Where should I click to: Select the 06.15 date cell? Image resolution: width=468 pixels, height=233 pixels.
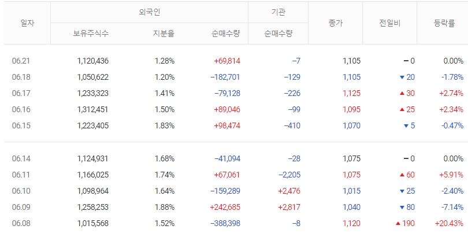coord(21,126)
